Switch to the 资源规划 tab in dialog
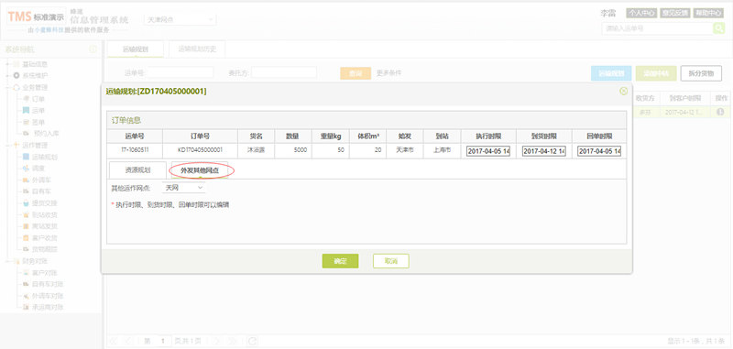The image size is (733, 349). (x=137, y=170)
